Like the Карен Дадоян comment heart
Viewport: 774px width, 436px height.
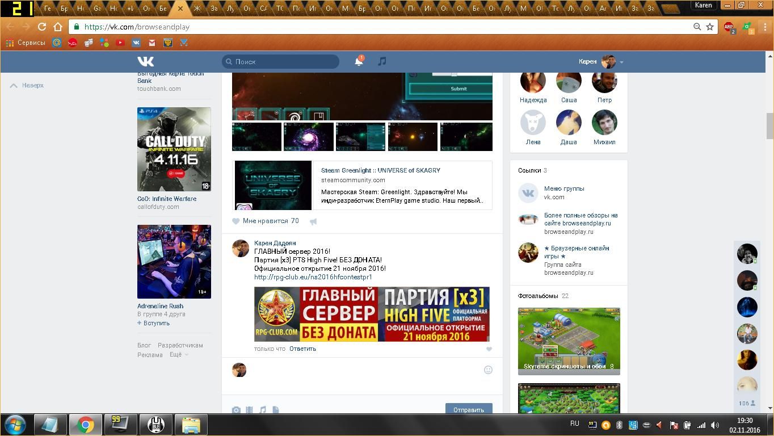(x=489, y=349)
